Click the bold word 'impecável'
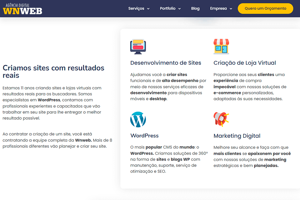This screenshot has width=300, height=200. (x=224, y=87)
